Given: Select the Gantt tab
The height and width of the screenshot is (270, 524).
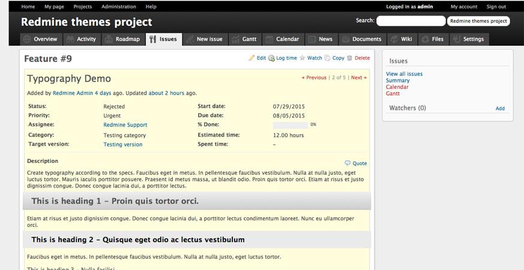Looking at the screenshot, I should coord(245,39).
